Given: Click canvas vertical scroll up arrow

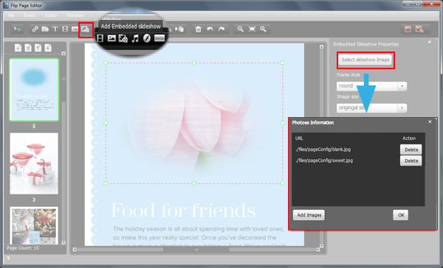Looking at the screenshot, I should [321, 47].
